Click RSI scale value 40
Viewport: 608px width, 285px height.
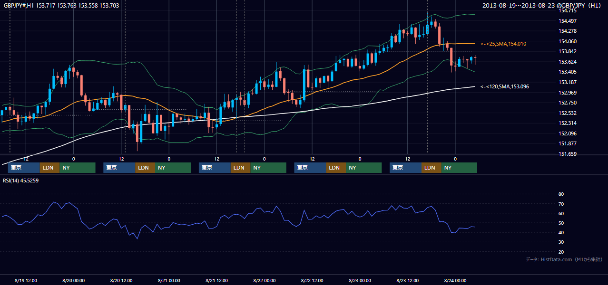(561, 232)
